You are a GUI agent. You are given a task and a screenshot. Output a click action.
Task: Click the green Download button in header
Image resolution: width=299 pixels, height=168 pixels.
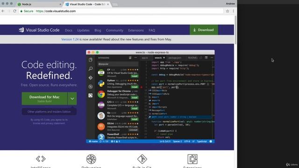pos(204,30)
